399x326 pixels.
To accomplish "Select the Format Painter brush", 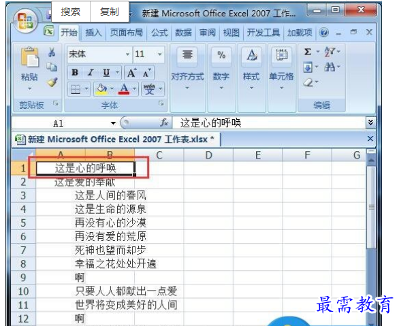I will tap(52, 82).
